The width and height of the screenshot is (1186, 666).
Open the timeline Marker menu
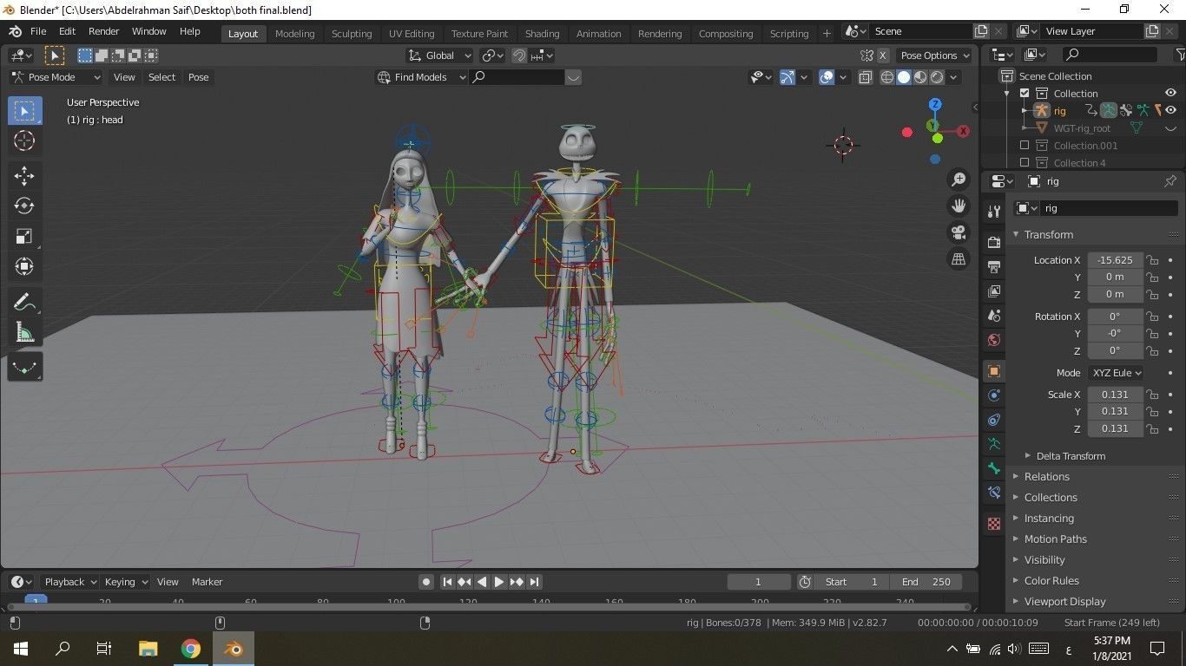tap(207, 582)
